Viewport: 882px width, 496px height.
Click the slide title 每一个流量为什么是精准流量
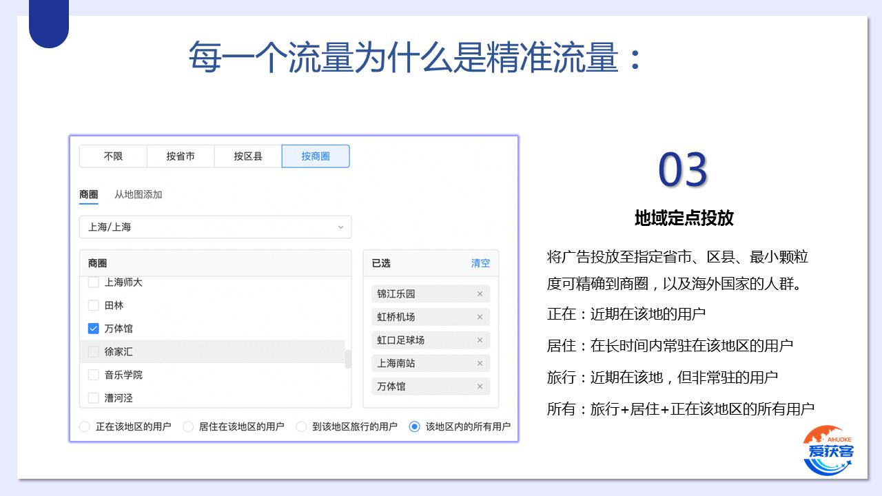(x=415, y=57)
